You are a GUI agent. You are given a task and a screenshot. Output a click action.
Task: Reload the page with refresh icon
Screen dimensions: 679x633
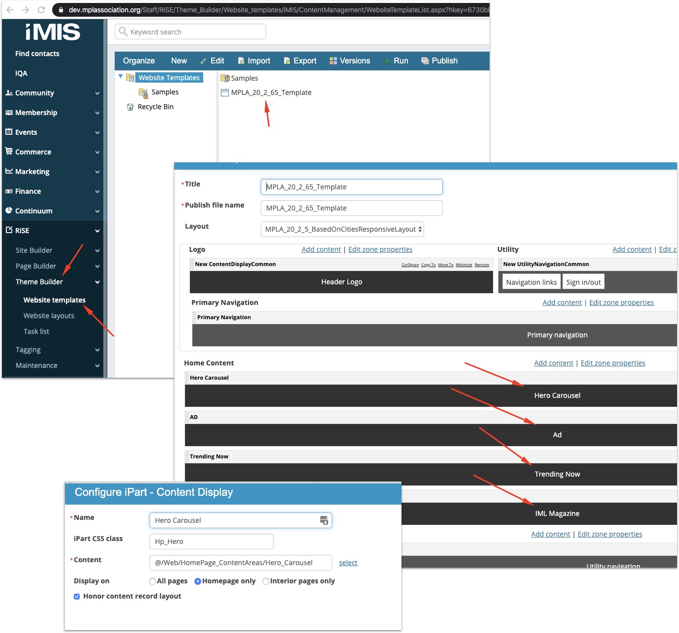coord(41,10)
